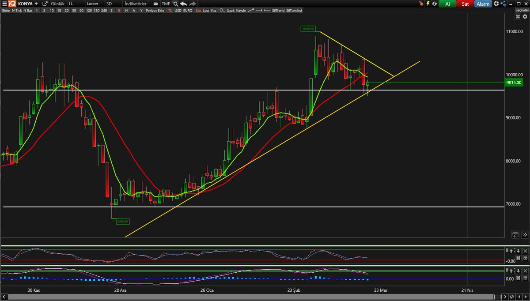The image size is (530, 301).
Task: Redo action with forward arrow
Action: click(x=193, y=4)
